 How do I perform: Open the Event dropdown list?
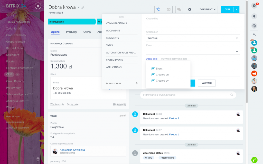[193, 51]
